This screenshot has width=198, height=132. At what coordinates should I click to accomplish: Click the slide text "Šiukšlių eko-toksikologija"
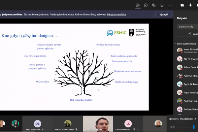click(x=126, y=82)
